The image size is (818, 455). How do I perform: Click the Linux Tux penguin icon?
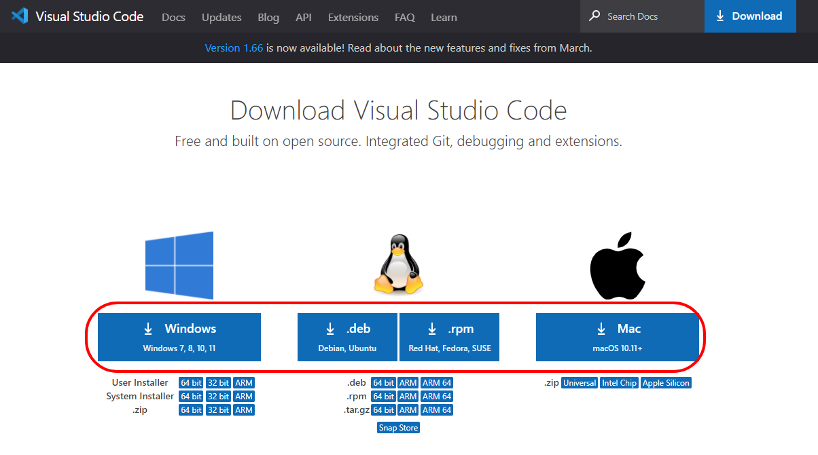pyautogui.click(x=398, y=265)
